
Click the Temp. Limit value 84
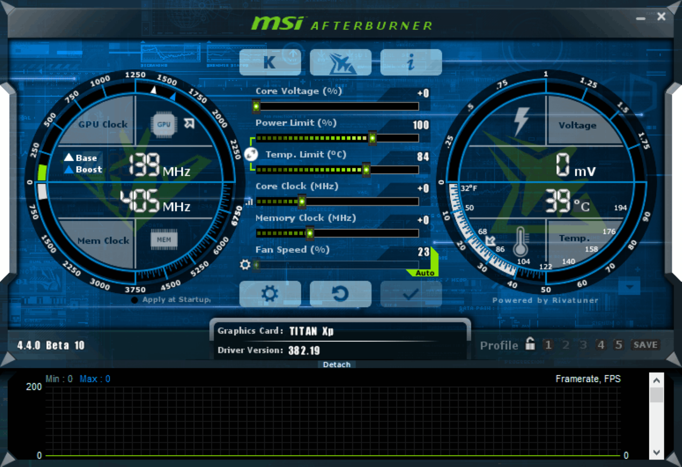[x=423, y=157]
